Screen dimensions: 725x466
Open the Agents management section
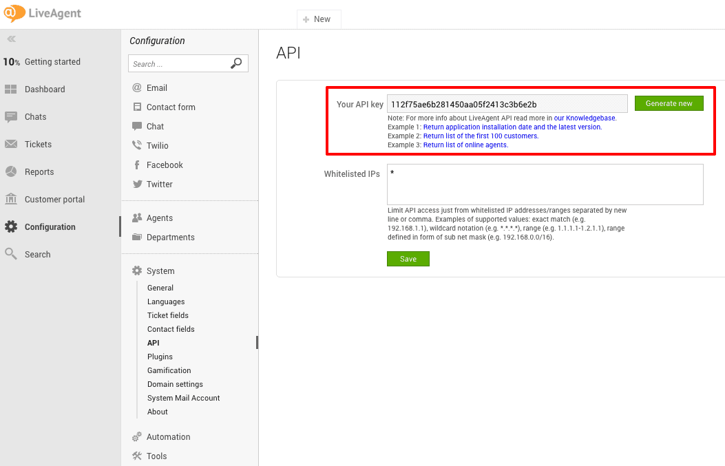coord(158,218)
